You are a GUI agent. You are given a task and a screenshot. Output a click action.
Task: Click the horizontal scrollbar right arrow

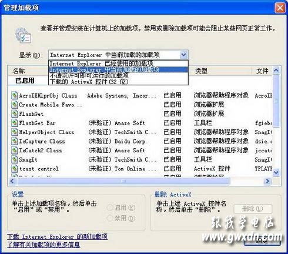(267, 181)
